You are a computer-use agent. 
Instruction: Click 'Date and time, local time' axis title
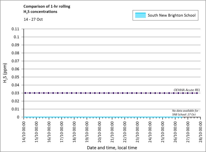point(112,148)
